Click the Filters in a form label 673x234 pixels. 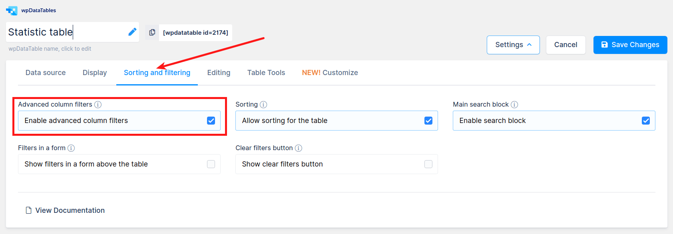[42, 148]
